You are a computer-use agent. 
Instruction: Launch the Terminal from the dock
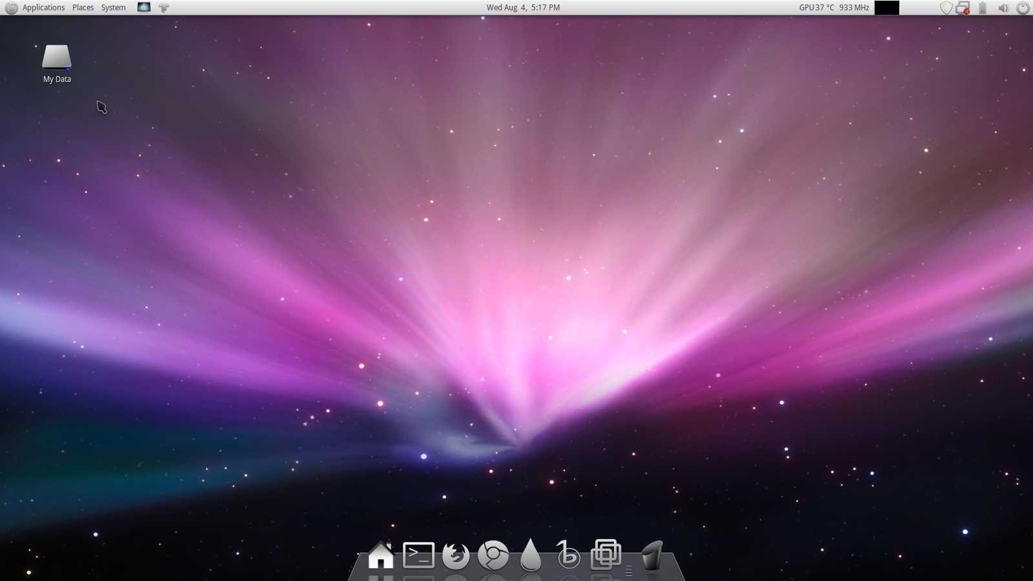[x=418, y=555]
